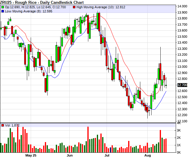Select the Aug date axis label
Viewport: 189px width, 158px height.
pos(148,155)
